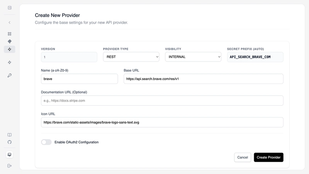Enable OAuth2 Configuration toggle

[46, 142]
